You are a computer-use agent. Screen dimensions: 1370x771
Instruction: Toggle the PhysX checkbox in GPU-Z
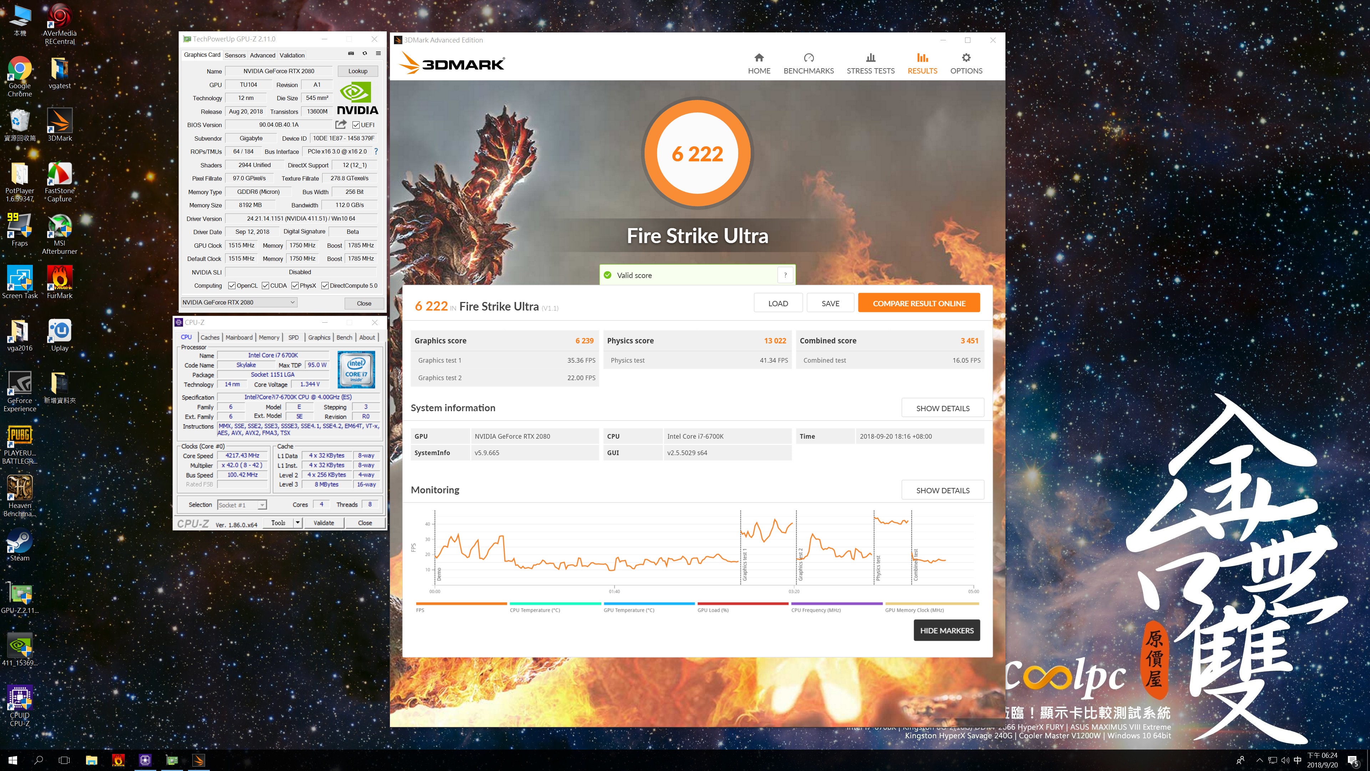coord(295,286)
